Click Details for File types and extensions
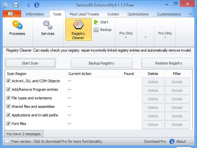This screenshot has height=148, width=197. (x=177, y=99)
